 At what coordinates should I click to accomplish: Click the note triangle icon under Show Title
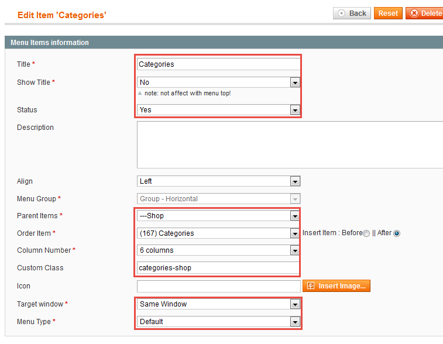[140, 93]
